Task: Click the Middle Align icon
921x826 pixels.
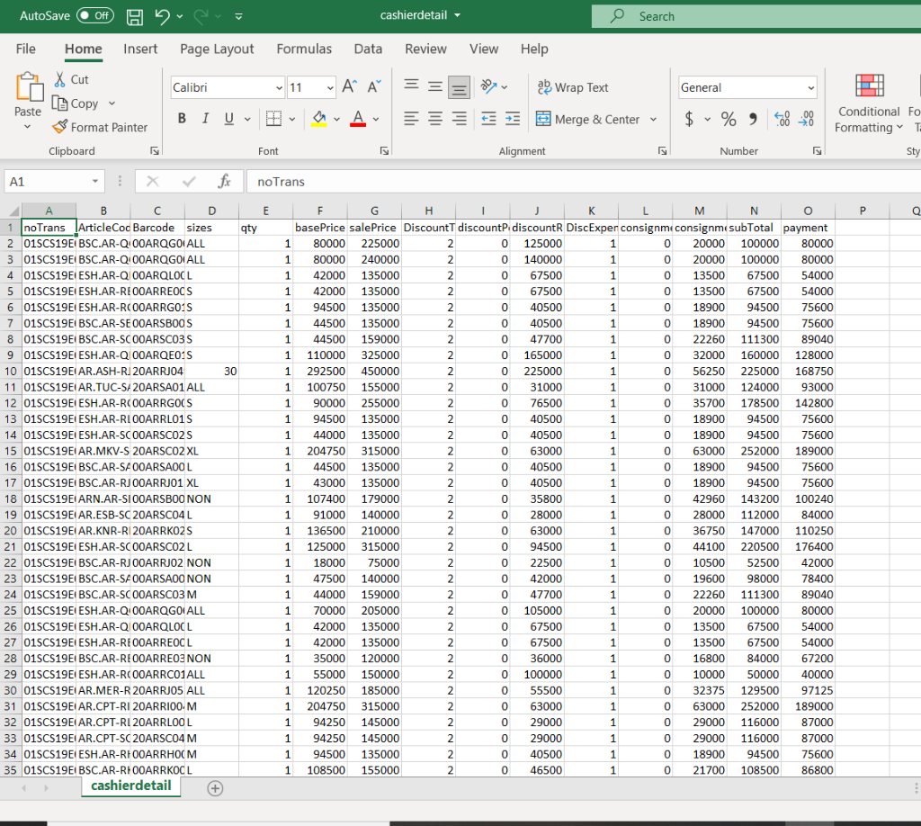Action: point(435,87)
